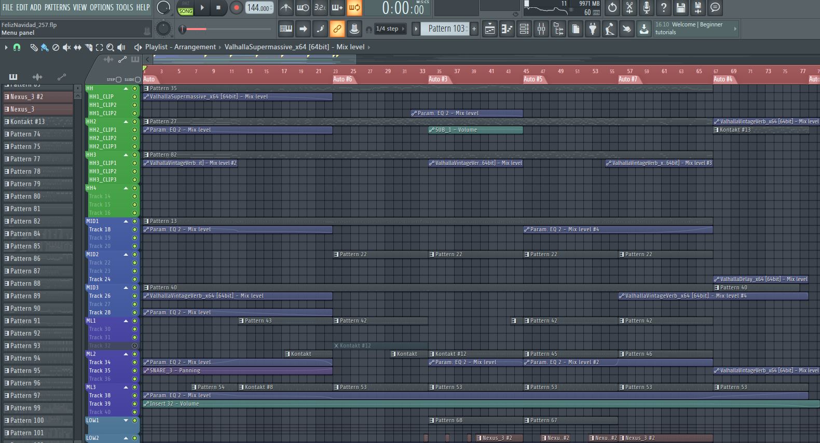Viewport: 820px width, 443px height.
Task: Click the 144.000 tempo field
Action: point(258,8)
